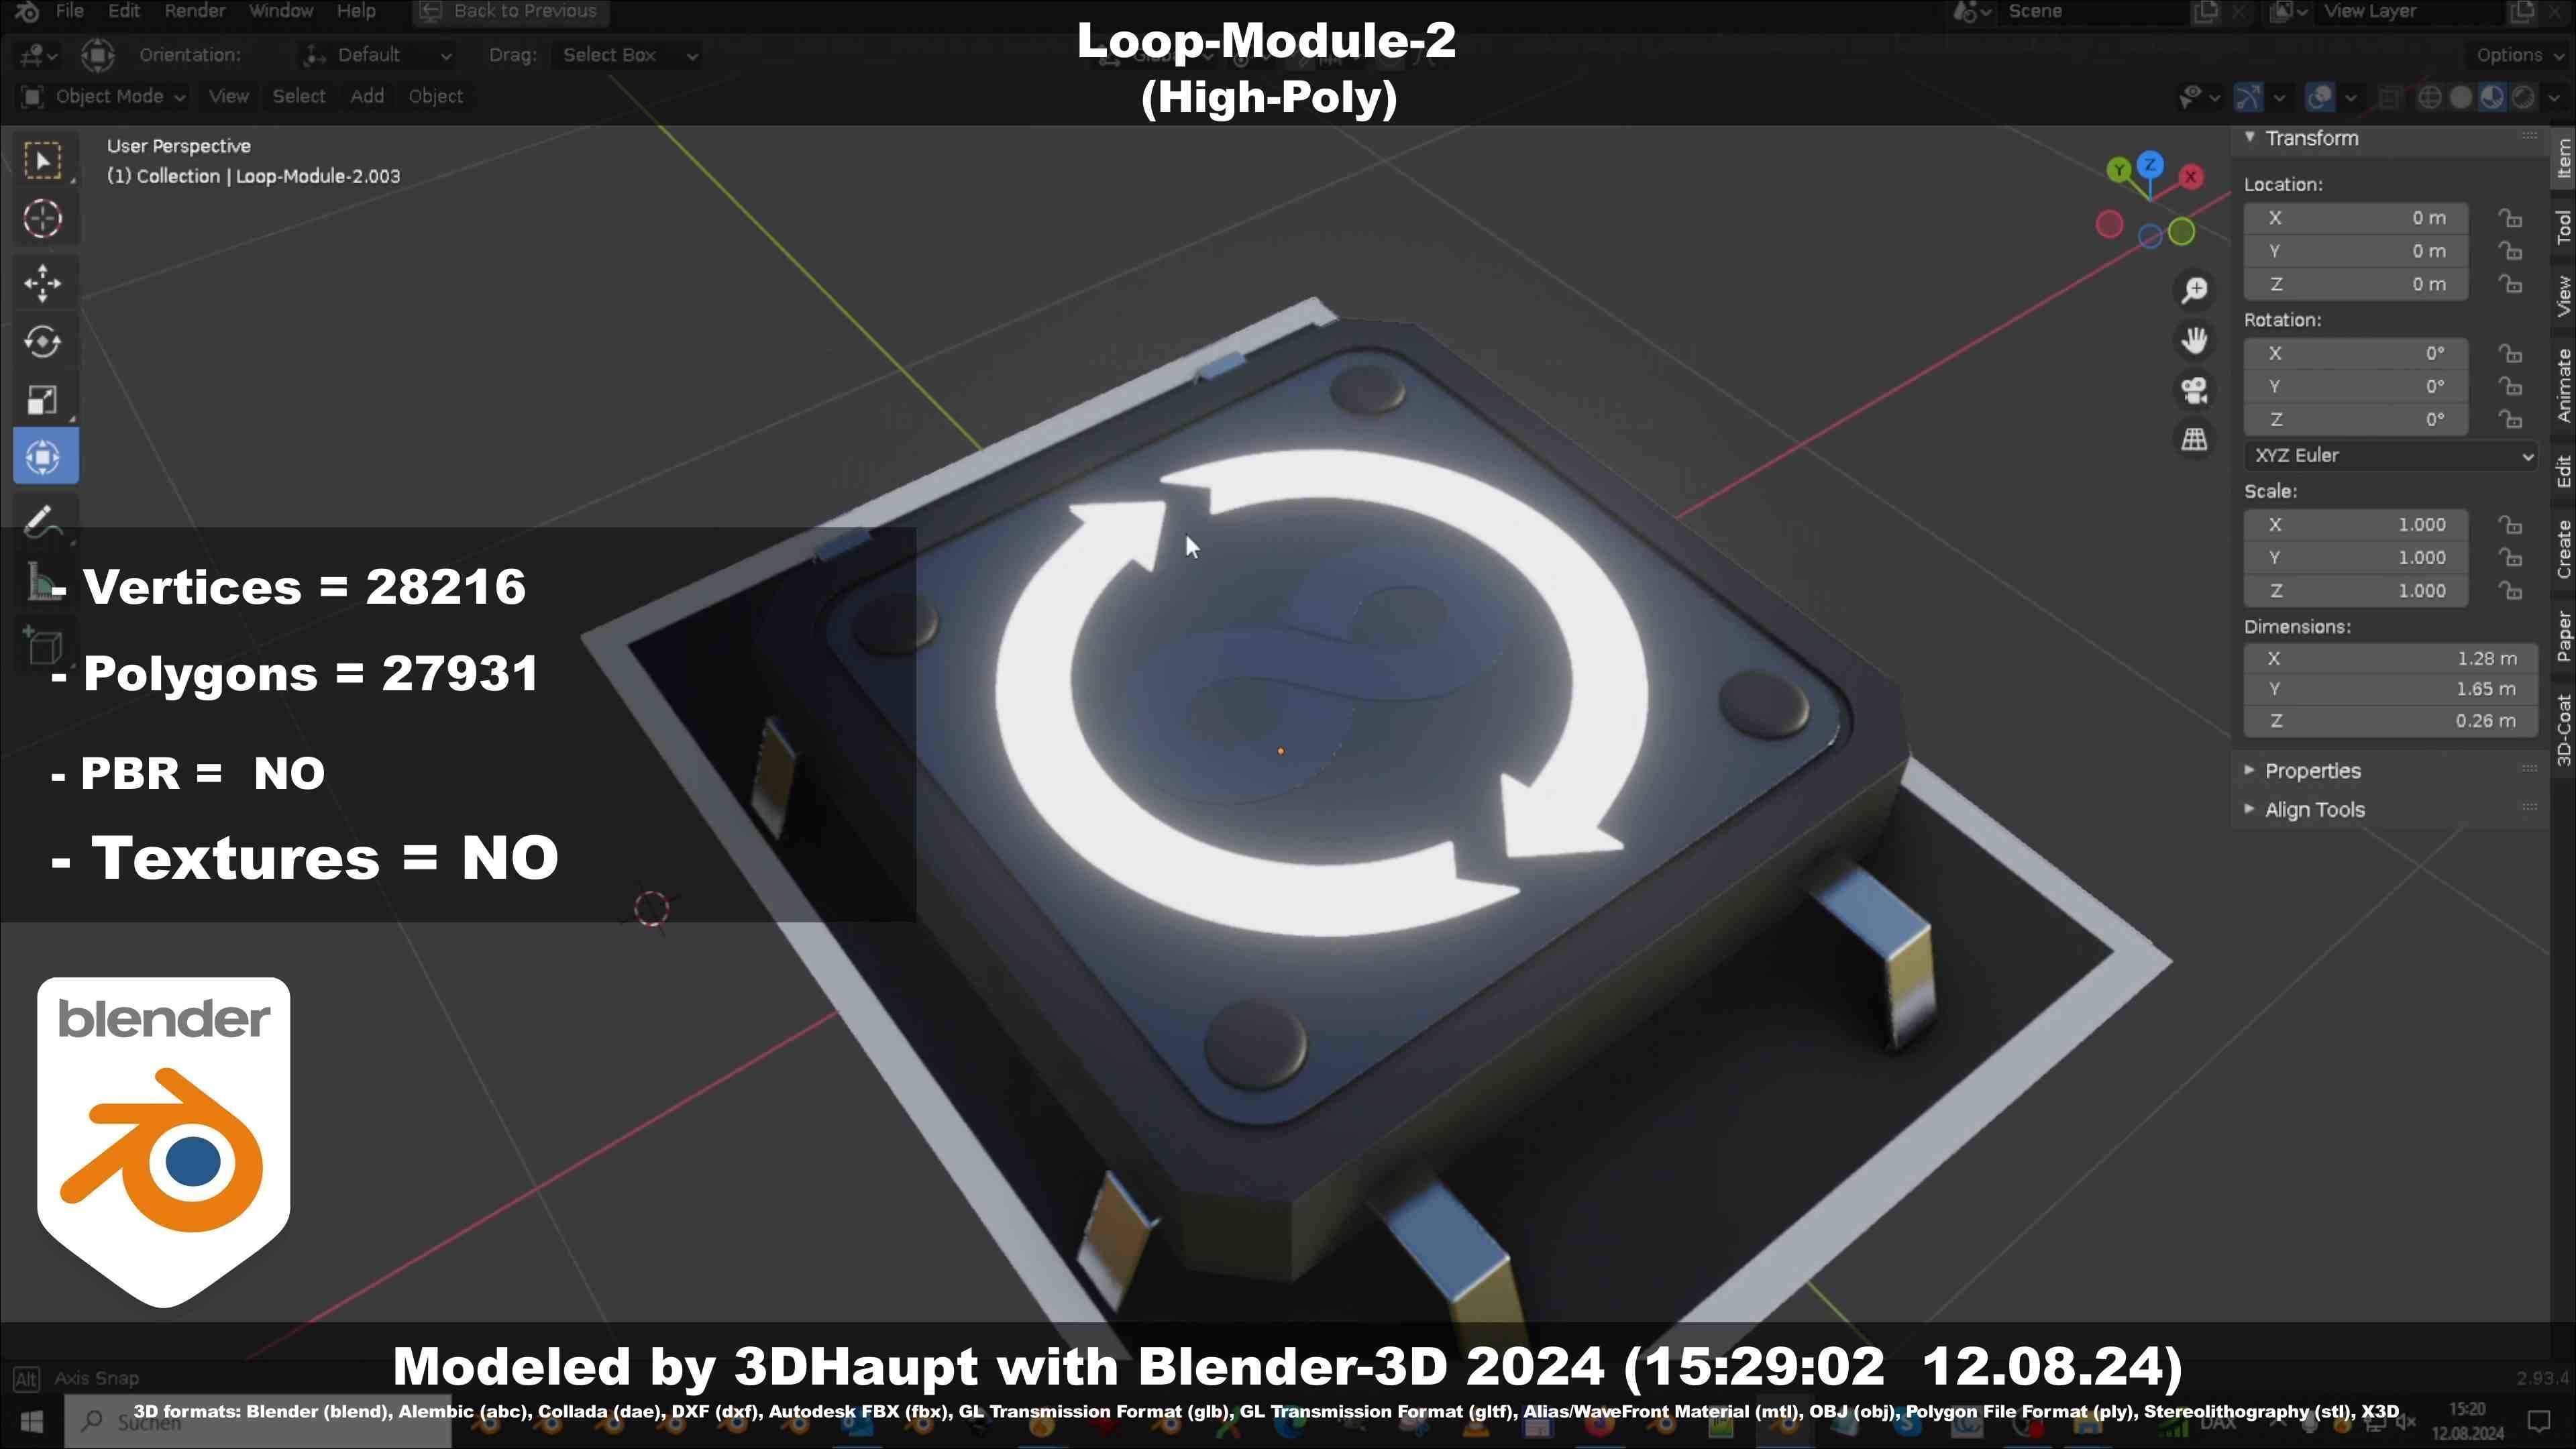Open the Object Mode dropdown
This screenshot has width=2576, height=1449.
[x=104, y=97]
